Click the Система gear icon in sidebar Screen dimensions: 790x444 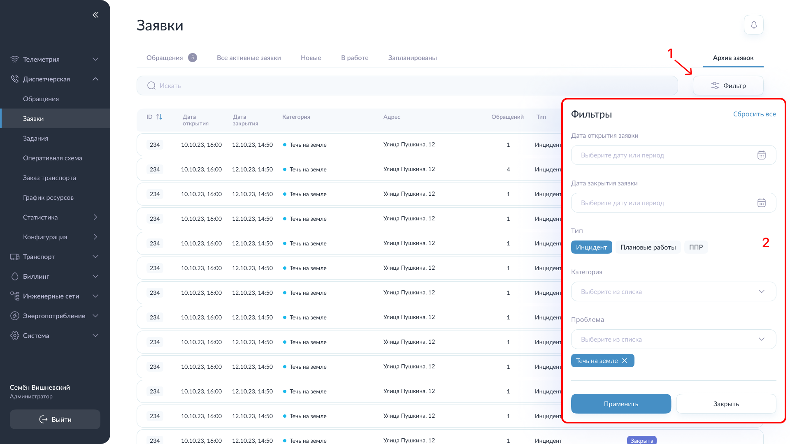[15, 335]
